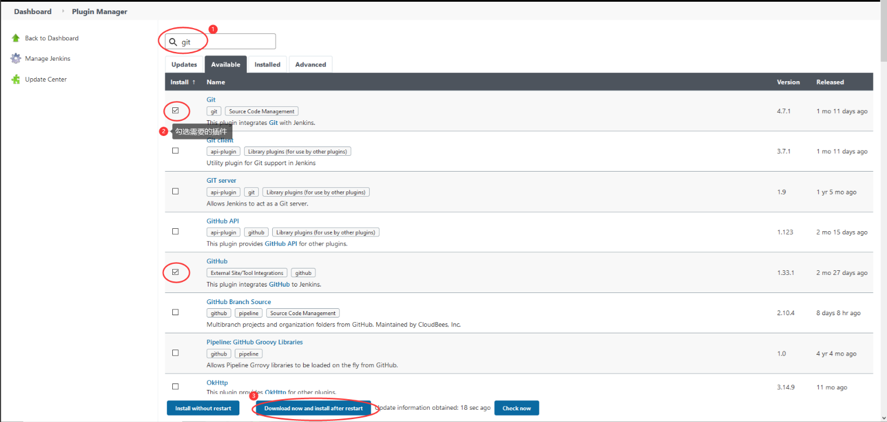887x422 pixels.
Task: Check the OkHttp plugin checkbox
Action: [175, 386]
